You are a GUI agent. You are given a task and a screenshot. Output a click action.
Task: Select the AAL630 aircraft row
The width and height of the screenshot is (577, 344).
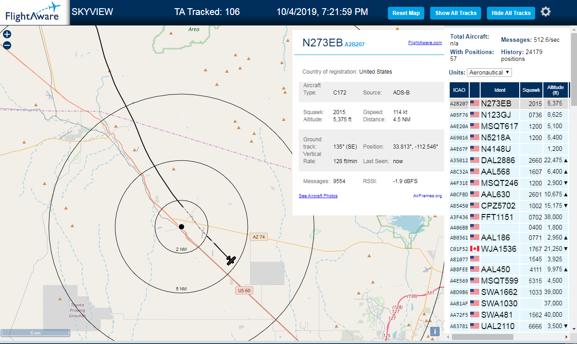tap(509, 194)
